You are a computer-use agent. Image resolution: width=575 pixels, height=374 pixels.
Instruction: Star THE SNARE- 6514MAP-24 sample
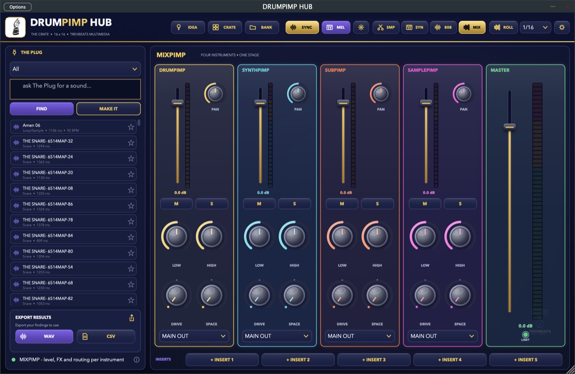coord(131,158)
